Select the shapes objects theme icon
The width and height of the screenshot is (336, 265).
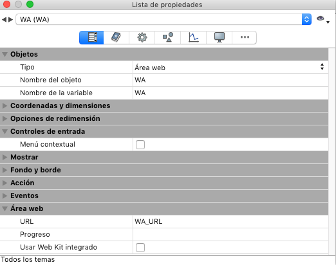[168, 37]
